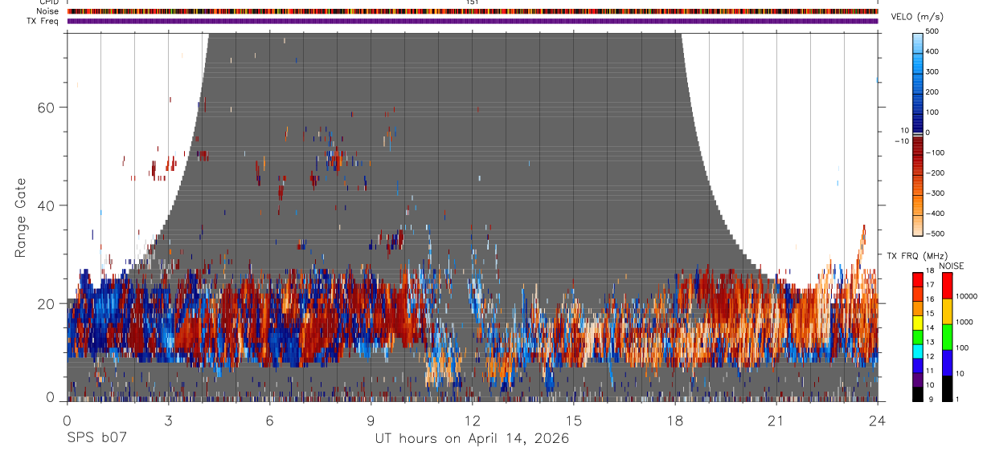Click the 'VELO (m/s)' legend title

[x=917, y=17]
